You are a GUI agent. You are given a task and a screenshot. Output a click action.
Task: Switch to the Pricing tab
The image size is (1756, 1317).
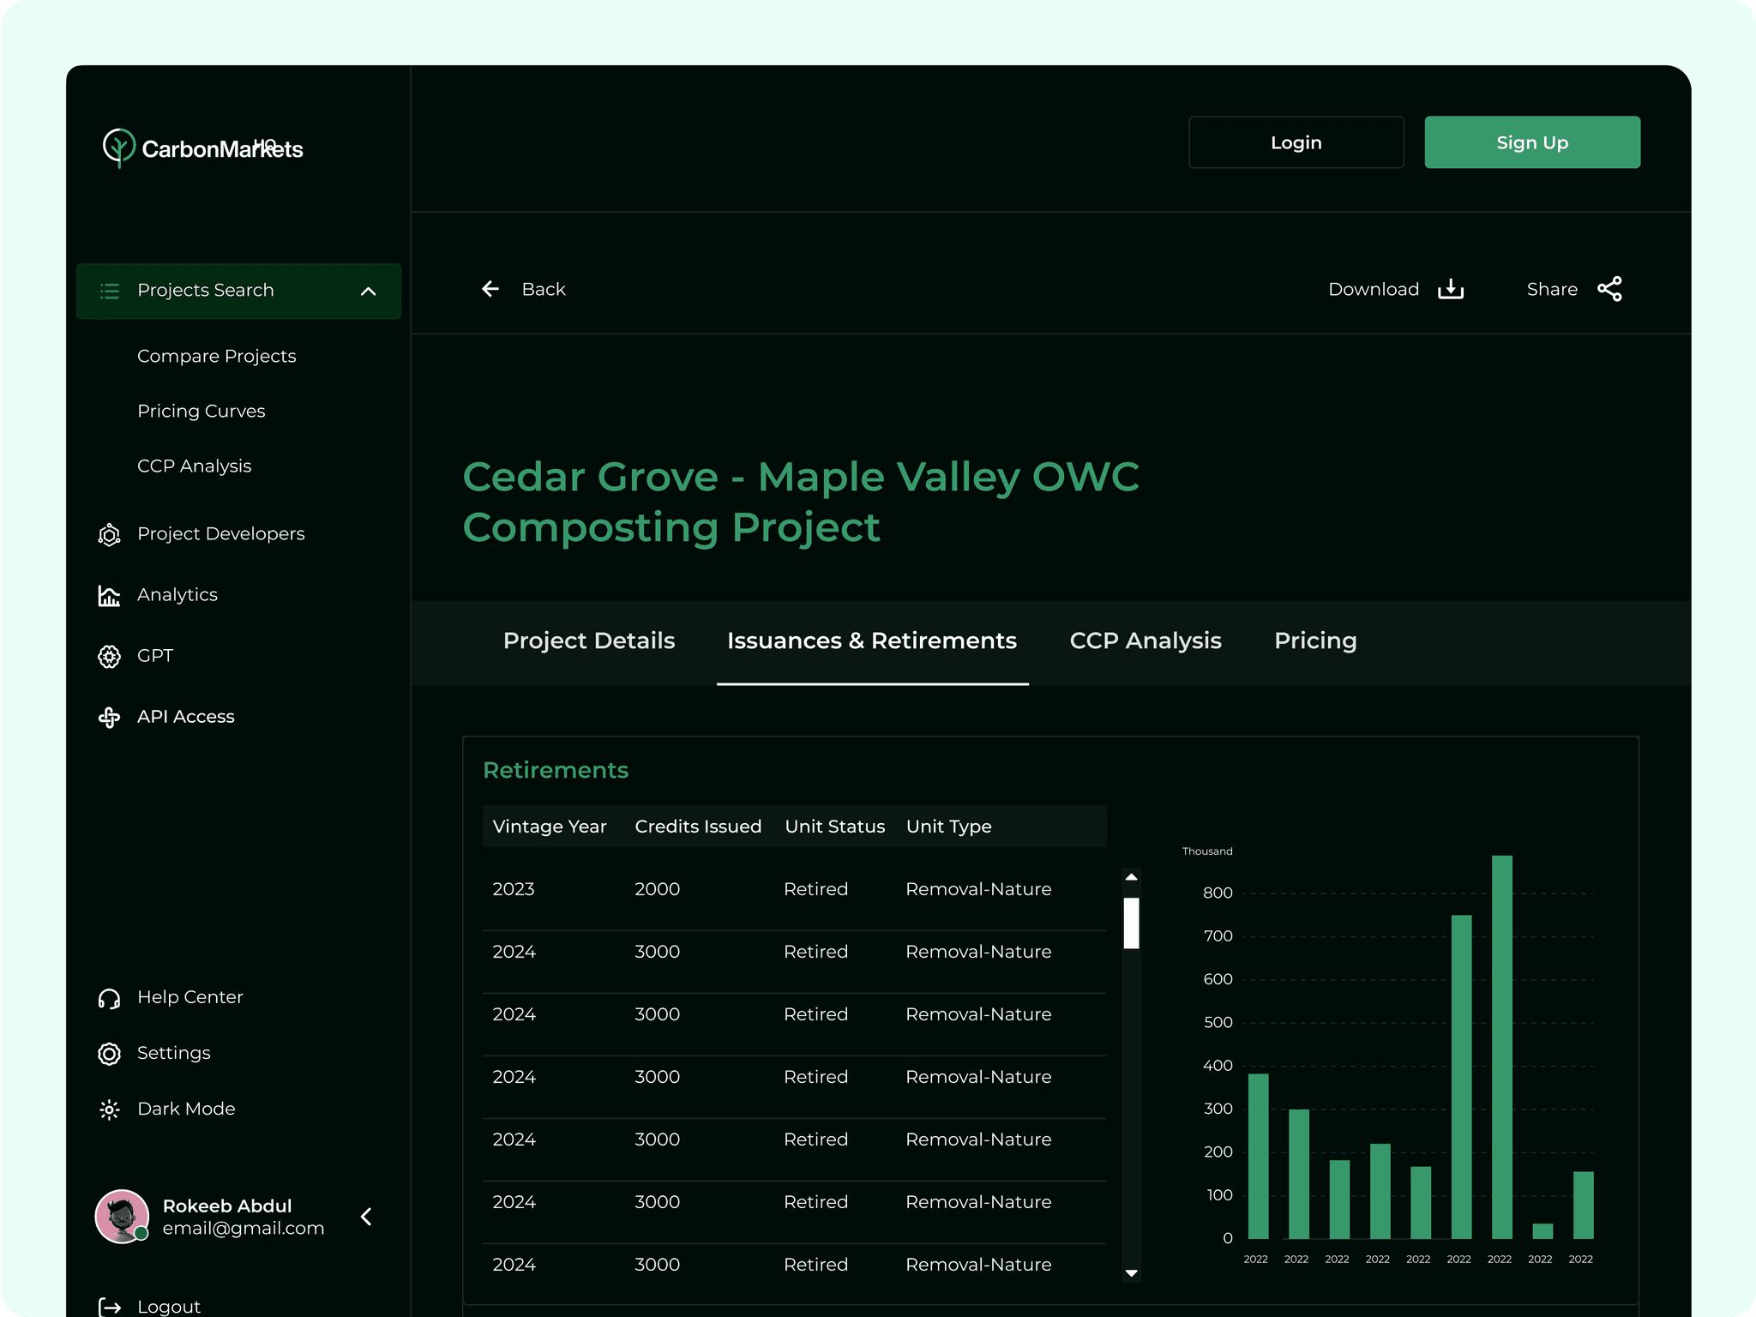point(1315,640)
